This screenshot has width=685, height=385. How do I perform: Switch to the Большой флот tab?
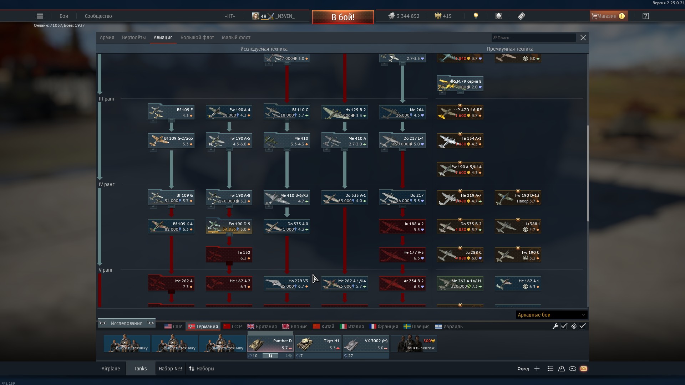click(x=197, y=37)
